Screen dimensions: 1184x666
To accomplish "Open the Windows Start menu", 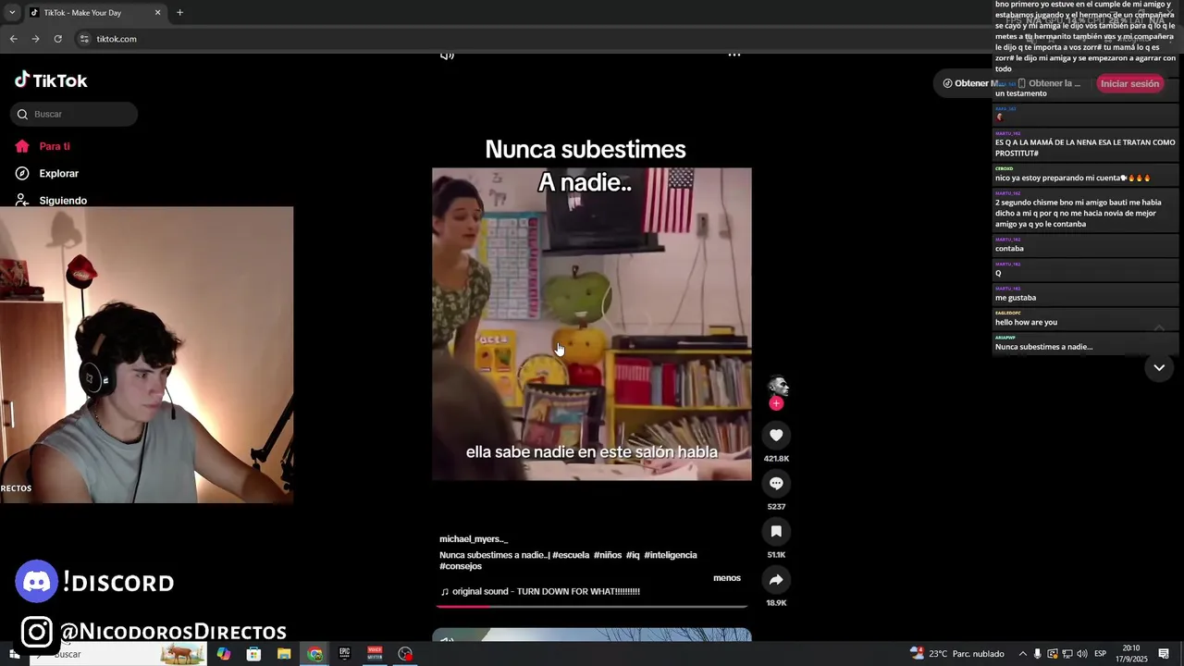I will tap(14, 654).
